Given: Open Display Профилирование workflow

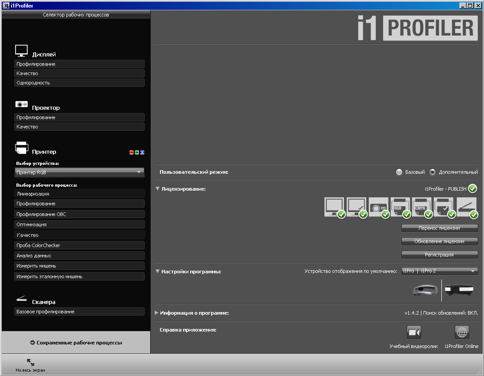Looking at the screenshot, I should click(x=79, y=64).
